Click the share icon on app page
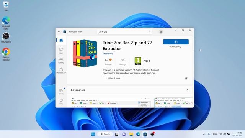 point(186,78)
